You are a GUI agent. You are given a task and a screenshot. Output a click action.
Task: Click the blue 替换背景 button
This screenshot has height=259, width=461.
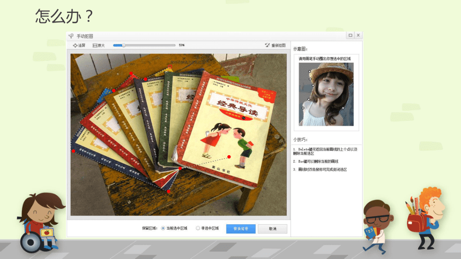coord(241,228)
